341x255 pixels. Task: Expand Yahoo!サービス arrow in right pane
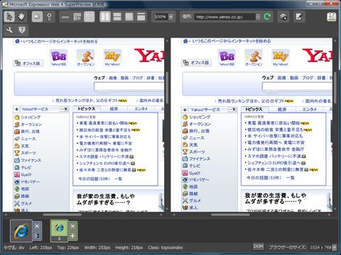coord(185,110)
